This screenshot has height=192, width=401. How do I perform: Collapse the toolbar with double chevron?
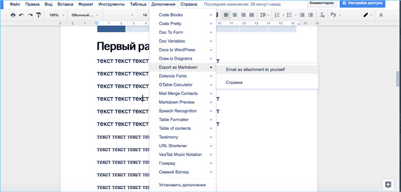coord(381,15)
